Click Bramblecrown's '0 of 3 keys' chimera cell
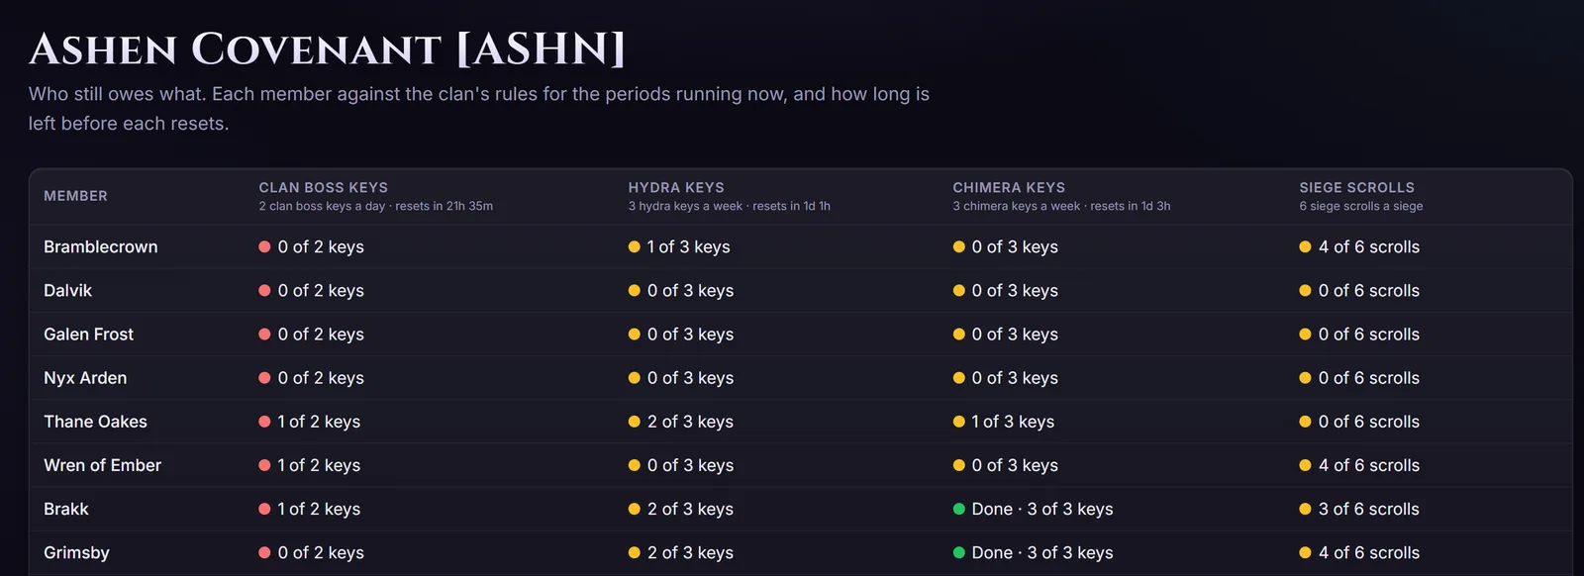 pos(1005,246)
